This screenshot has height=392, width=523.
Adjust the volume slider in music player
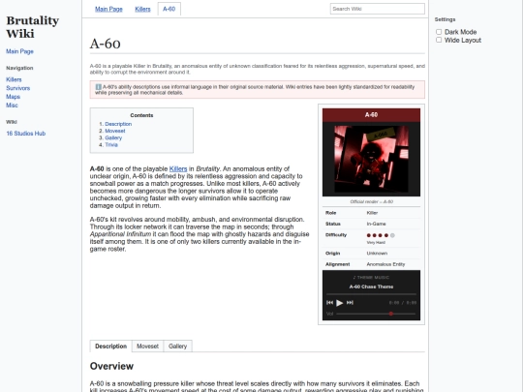[376, 314]
